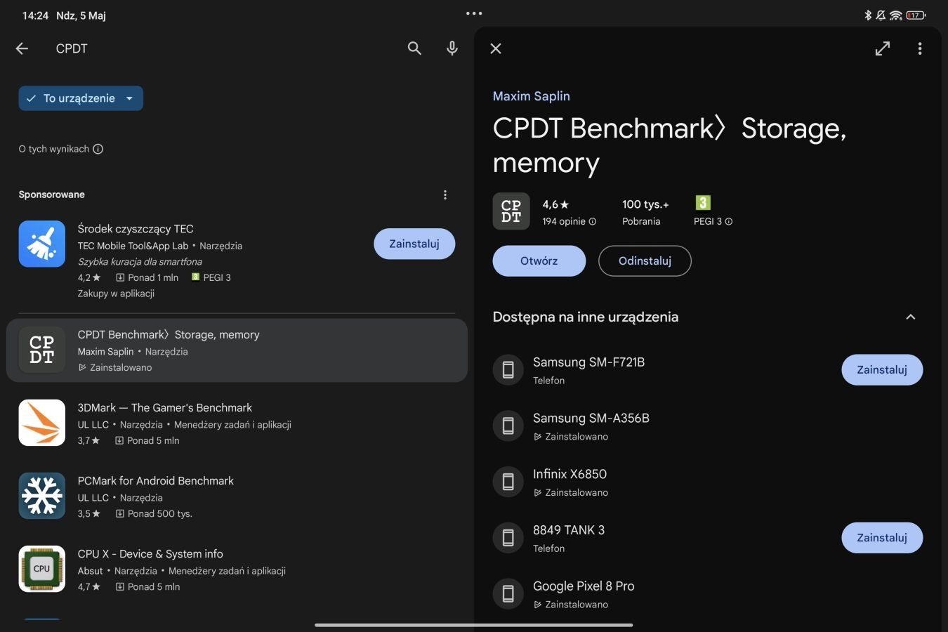This screenshot has height=632, width=948.
Task: Tap Samsung SM-A356B device name
Action: pos(591,419)
